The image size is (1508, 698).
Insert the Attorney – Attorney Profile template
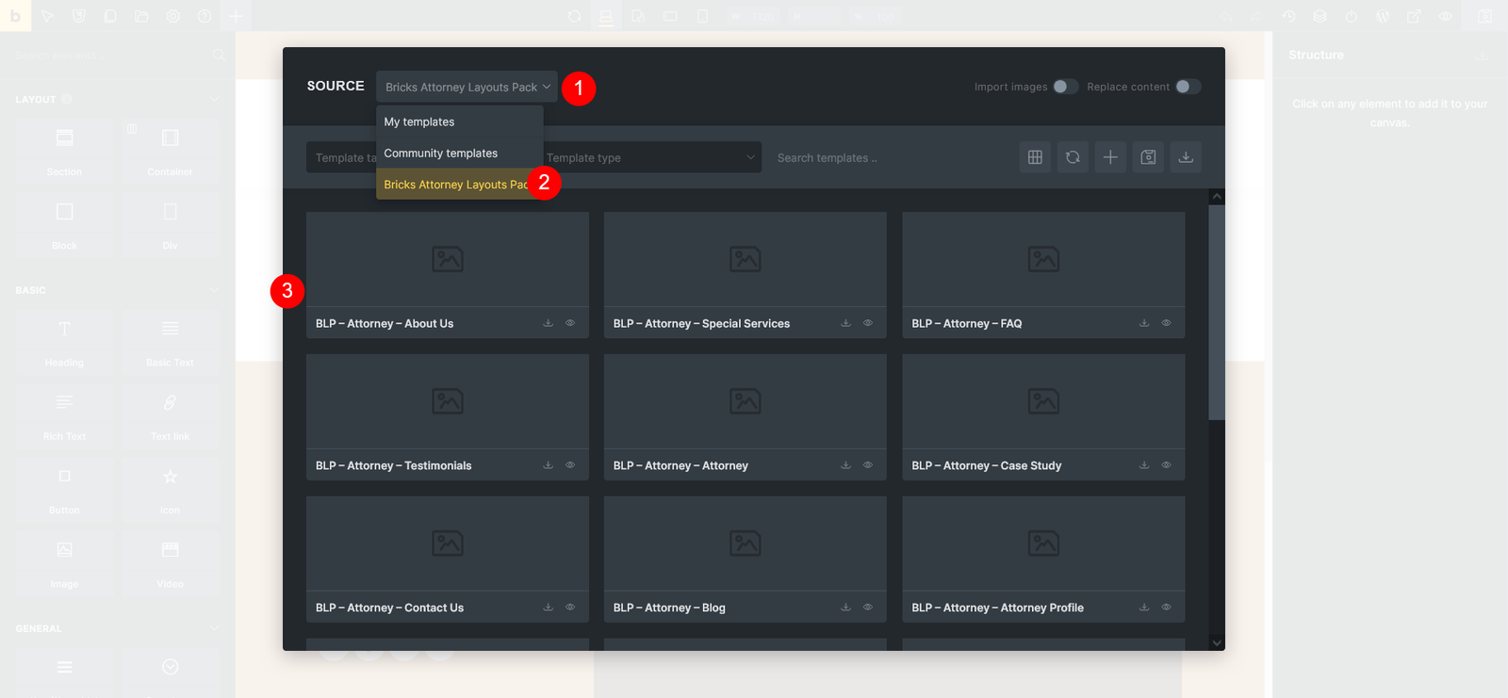point(1144,608)
